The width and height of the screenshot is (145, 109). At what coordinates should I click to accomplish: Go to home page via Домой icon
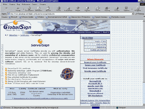point(48,9)
